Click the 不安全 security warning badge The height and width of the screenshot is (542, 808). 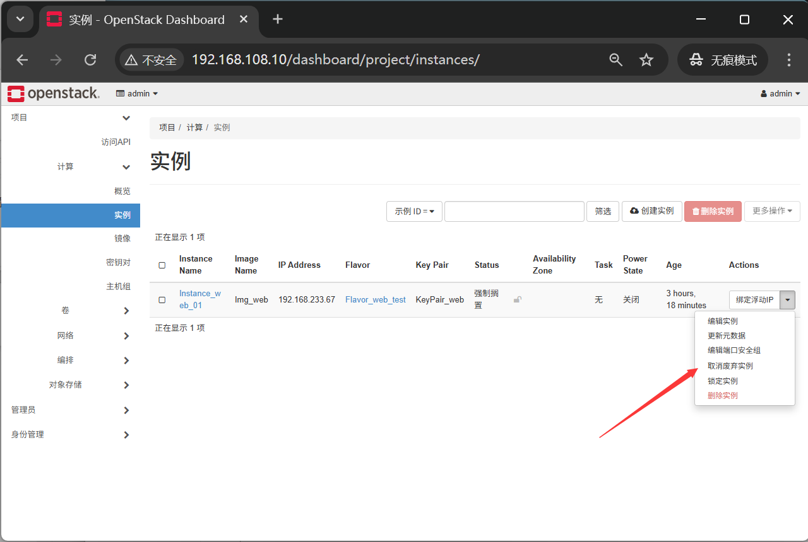tap(151, 60)
